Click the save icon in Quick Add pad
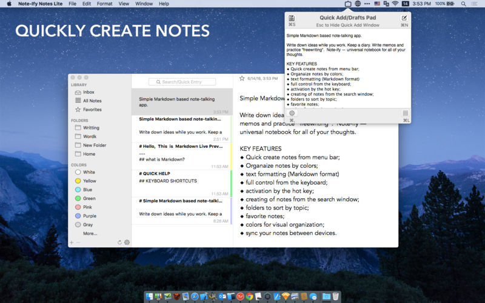Image resolution: width=485 pixels, height=303 pixels. tap(292, 18)
